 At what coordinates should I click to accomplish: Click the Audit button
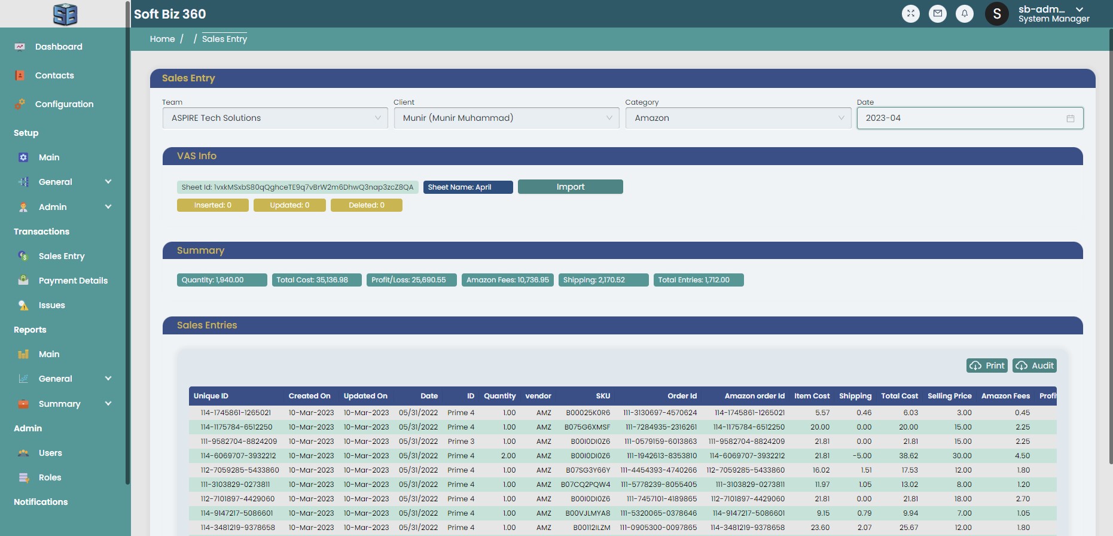[x=1035, y=366]
